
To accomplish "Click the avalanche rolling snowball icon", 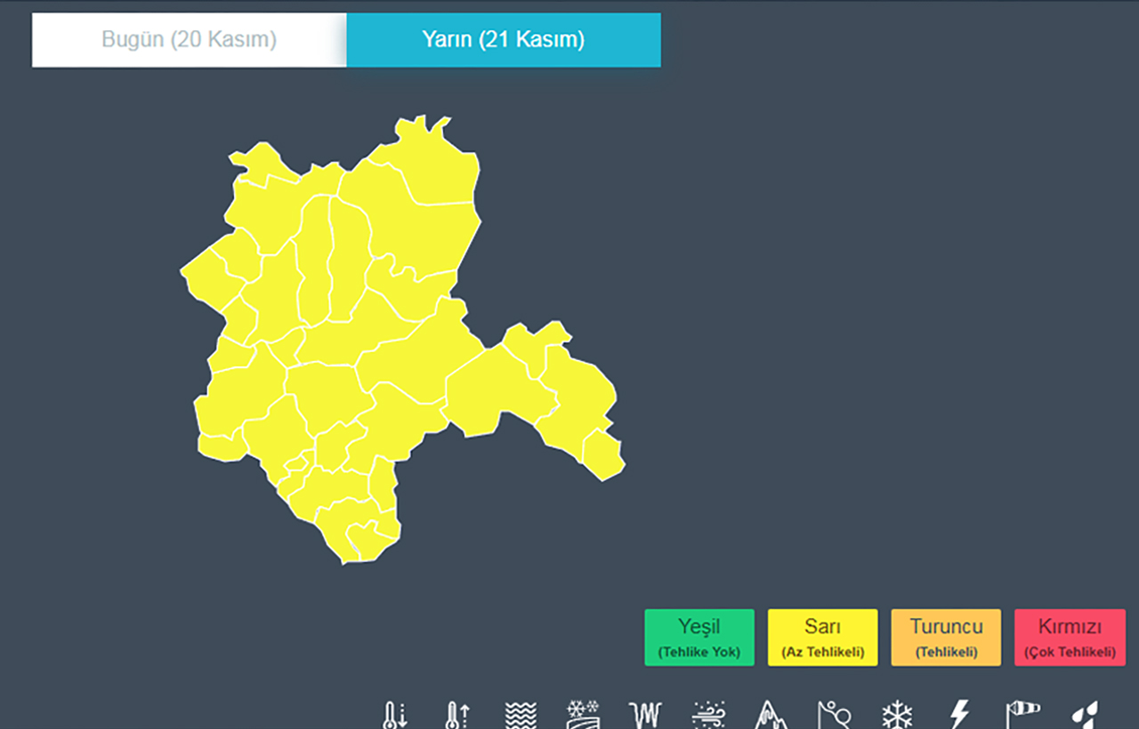I will coord(834,715).
